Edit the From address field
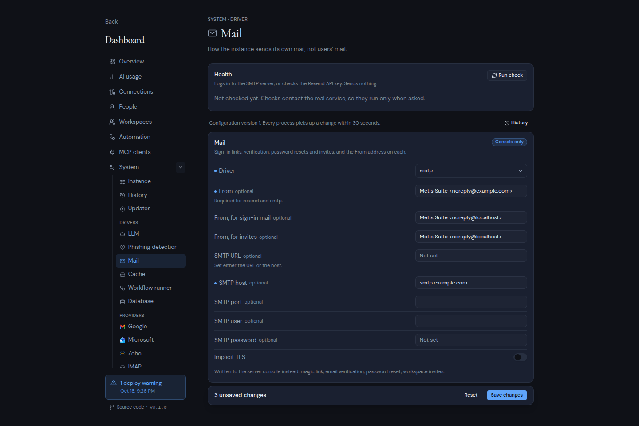Screen dimensions: 639x426 coord(471,191)
